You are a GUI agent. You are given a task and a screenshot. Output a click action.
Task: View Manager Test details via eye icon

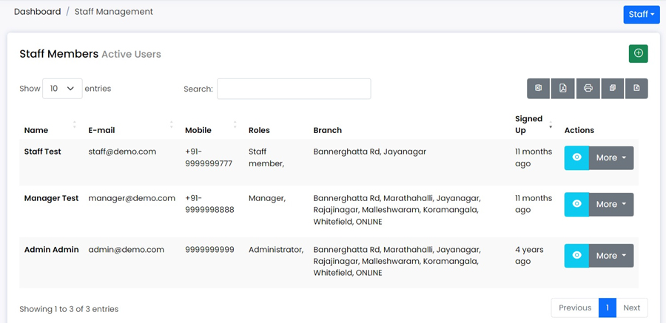pyautogui.click(x=576, y=204)
